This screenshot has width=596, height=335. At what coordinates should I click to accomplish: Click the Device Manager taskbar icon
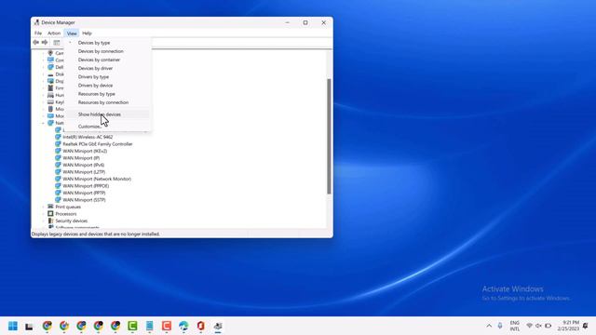(218, 326)
